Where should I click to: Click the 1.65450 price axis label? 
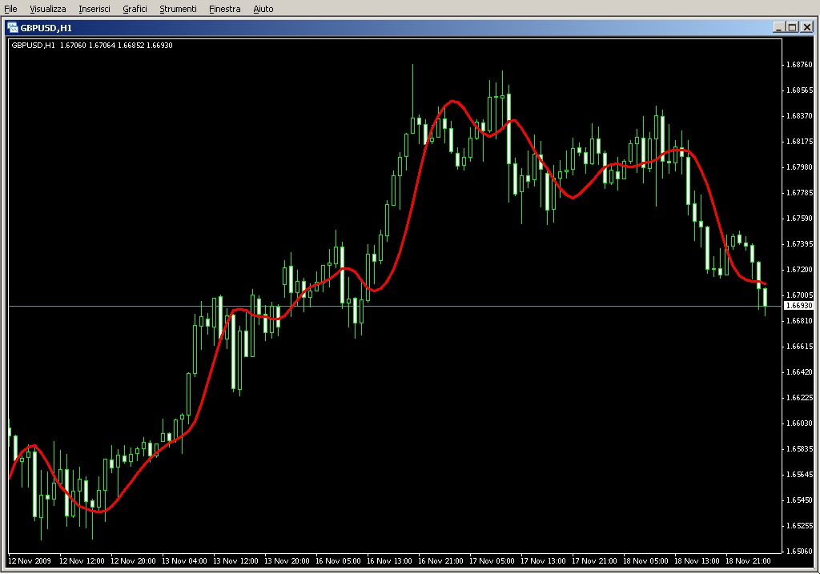click(x=800, y=500)
